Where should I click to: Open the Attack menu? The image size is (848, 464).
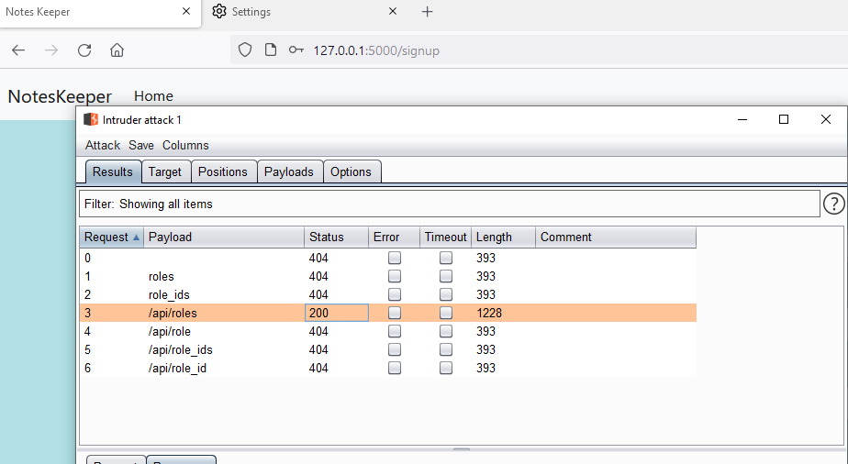[x=102, y=145]
